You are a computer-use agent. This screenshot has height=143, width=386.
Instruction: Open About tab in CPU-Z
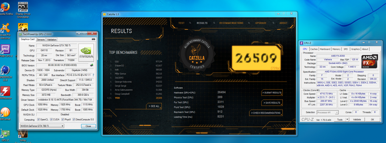click(365, 49)
